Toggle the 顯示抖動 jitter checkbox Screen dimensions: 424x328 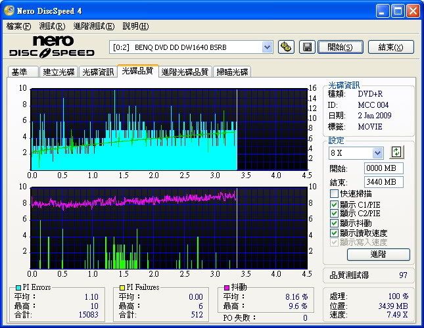click(x=335, y=223)
